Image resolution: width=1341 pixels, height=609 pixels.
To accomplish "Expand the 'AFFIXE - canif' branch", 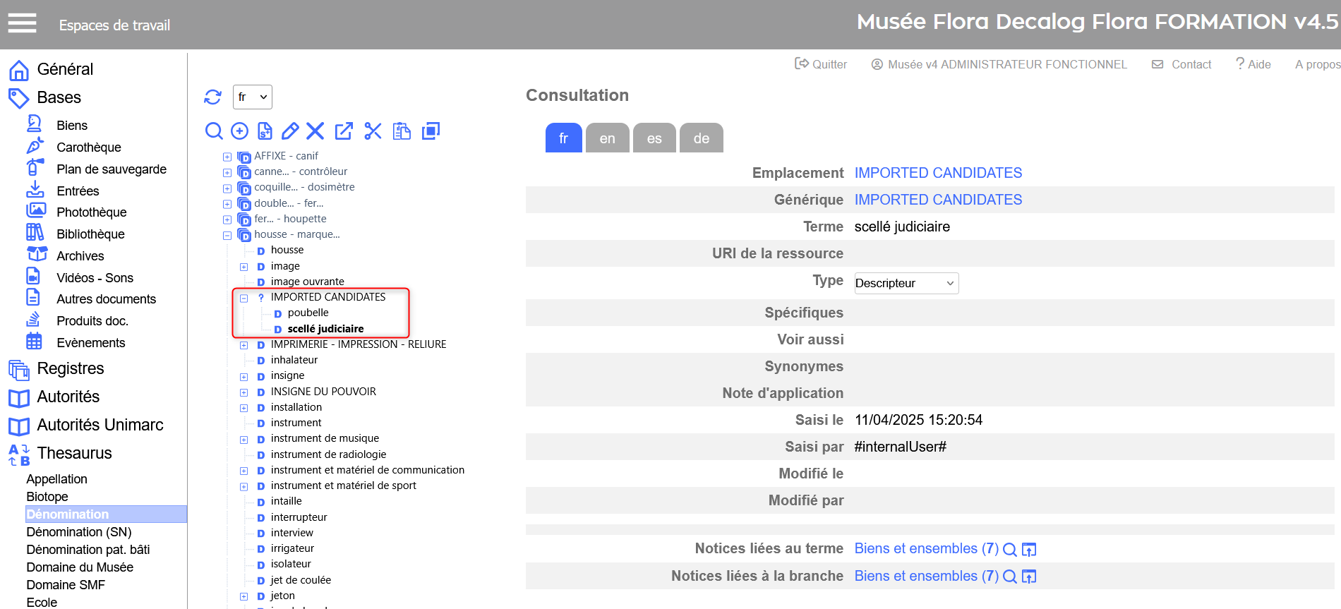I will pos(227,157).
